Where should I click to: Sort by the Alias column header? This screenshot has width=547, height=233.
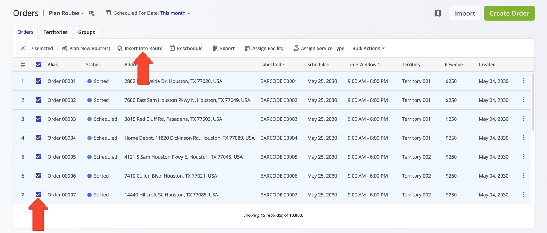click(53, 65)
